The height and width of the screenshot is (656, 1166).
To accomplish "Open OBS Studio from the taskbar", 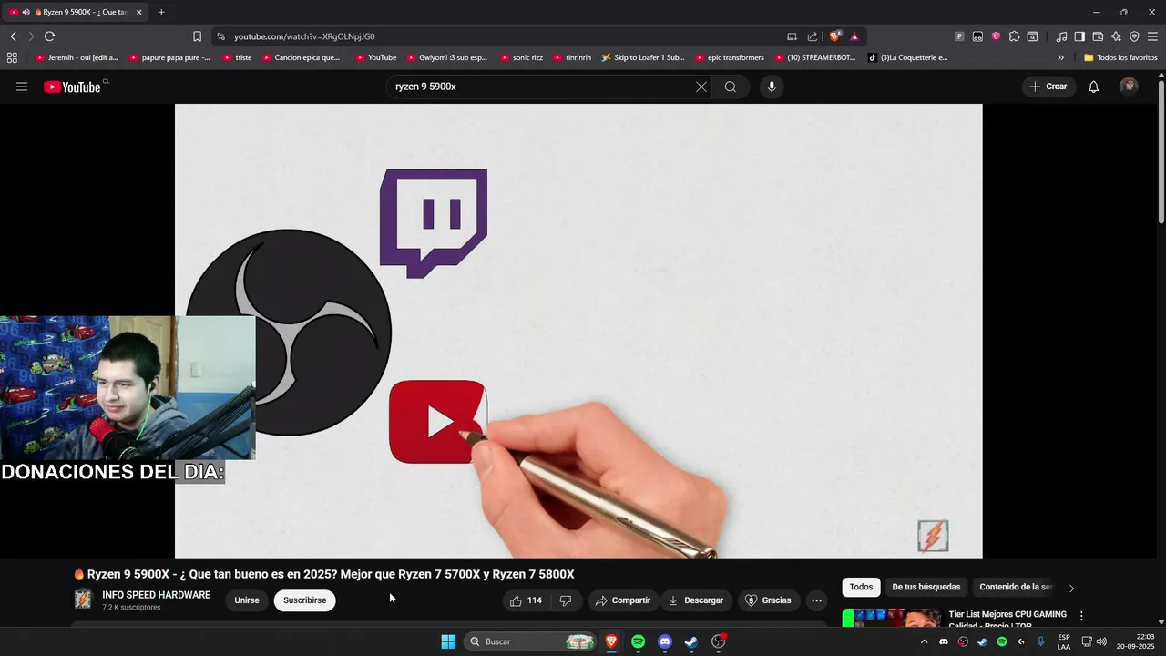I will tap(719, 641).
